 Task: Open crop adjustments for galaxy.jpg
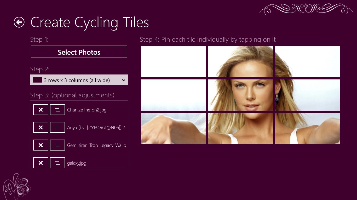(x=57, y=163)
